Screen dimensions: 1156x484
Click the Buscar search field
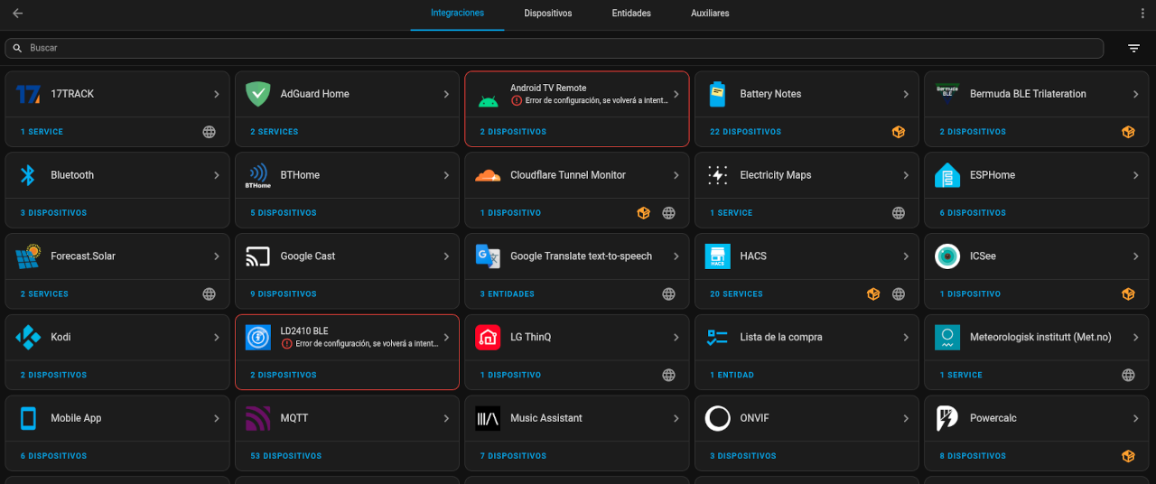[555, 48]
